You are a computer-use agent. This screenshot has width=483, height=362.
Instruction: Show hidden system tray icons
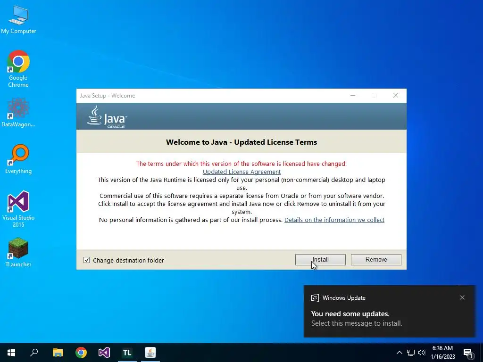[399, 353]
